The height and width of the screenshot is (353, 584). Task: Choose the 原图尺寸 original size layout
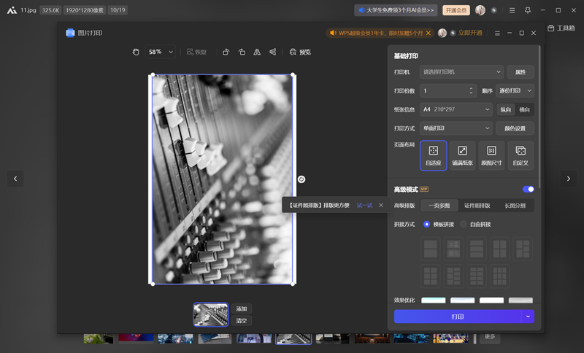491,155
